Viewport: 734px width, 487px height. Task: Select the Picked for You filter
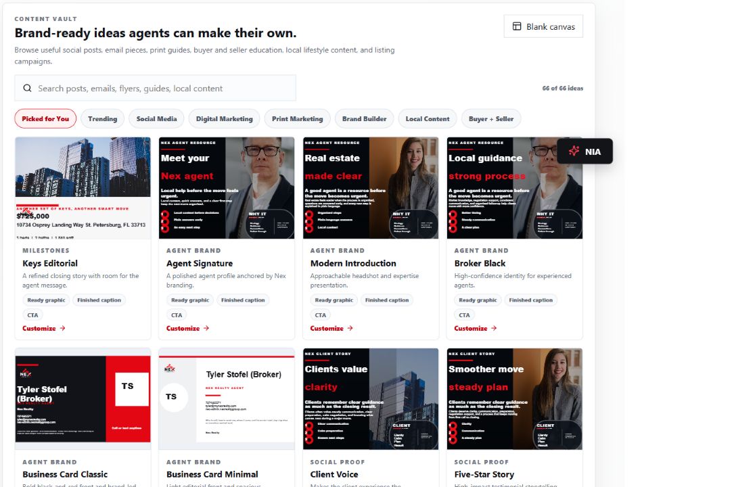click(45, 119)
